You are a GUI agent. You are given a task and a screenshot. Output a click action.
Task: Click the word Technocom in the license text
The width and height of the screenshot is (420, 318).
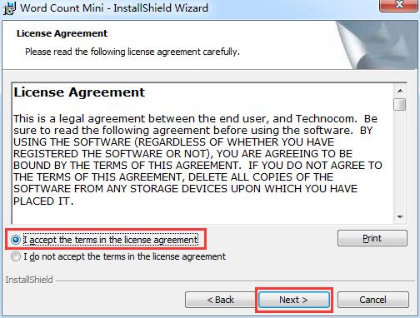coord(326,119)
